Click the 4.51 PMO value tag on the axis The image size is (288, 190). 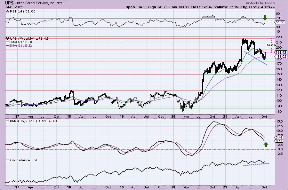[279, 141]
